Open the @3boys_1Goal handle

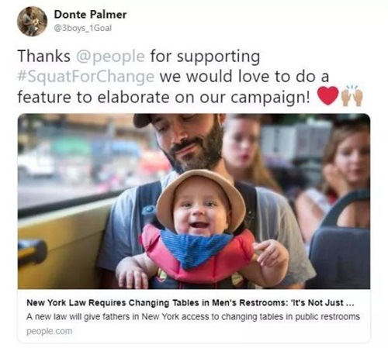pos(82,28)
